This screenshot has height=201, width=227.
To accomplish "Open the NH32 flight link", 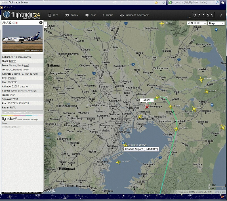I will pyautogui.click(x=12, y=61).
